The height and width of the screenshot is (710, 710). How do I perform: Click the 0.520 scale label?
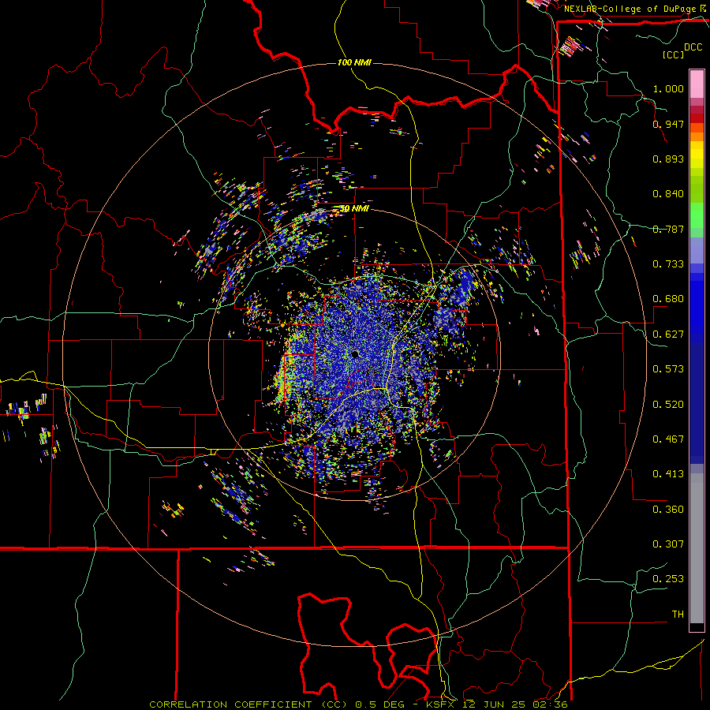[x=668, y=405]
